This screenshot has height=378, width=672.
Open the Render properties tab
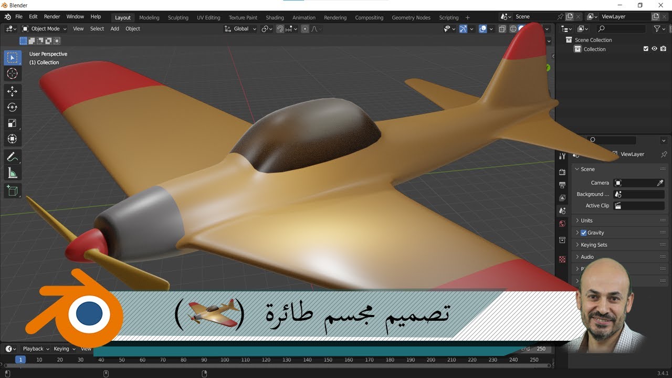[x=562, y=172]
